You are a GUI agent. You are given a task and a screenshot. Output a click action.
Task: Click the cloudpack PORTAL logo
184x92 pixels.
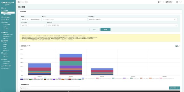8,3
